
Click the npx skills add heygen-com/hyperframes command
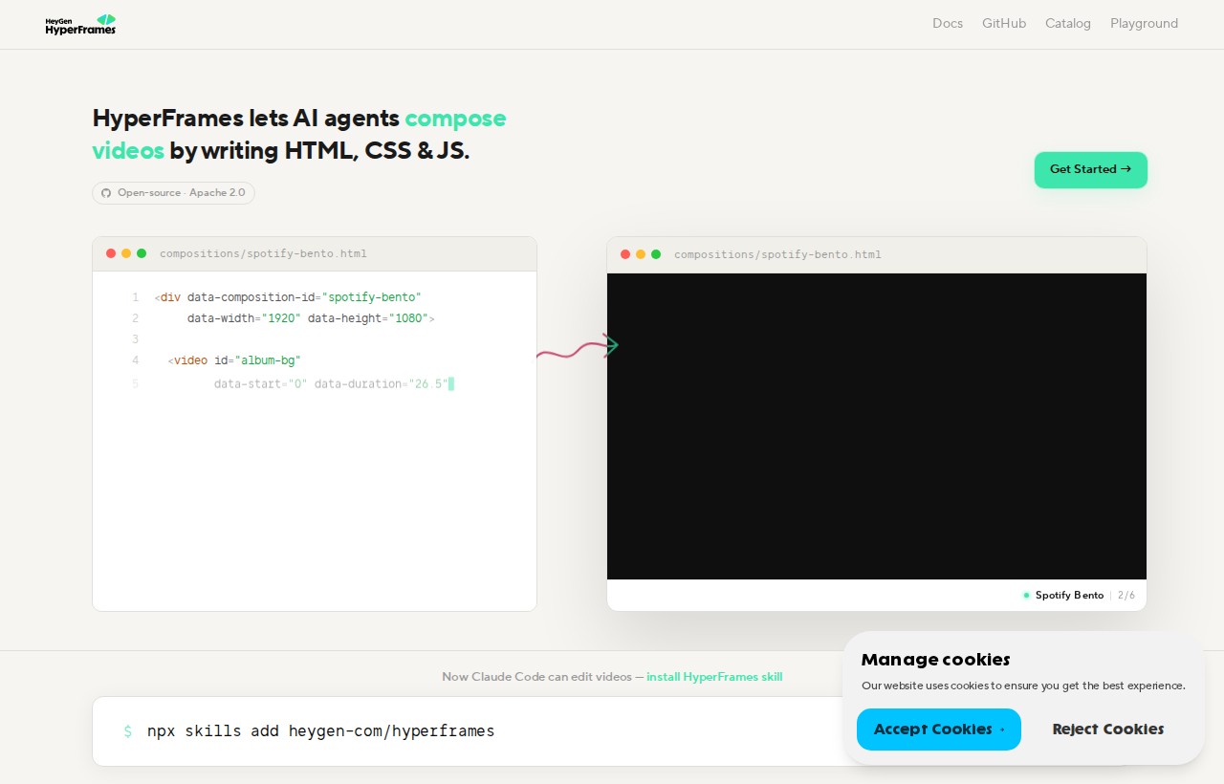[321, 731]
